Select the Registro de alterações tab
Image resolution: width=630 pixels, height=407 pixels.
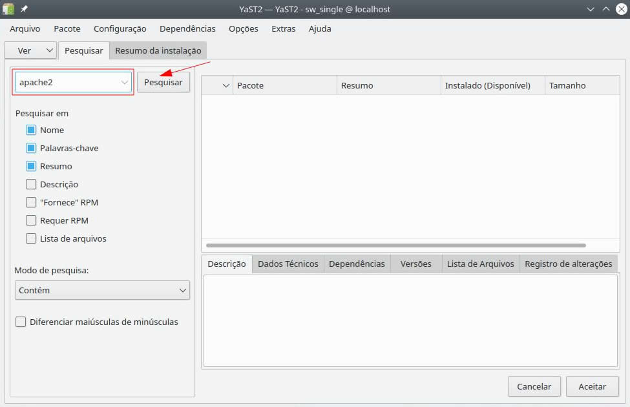568,264
